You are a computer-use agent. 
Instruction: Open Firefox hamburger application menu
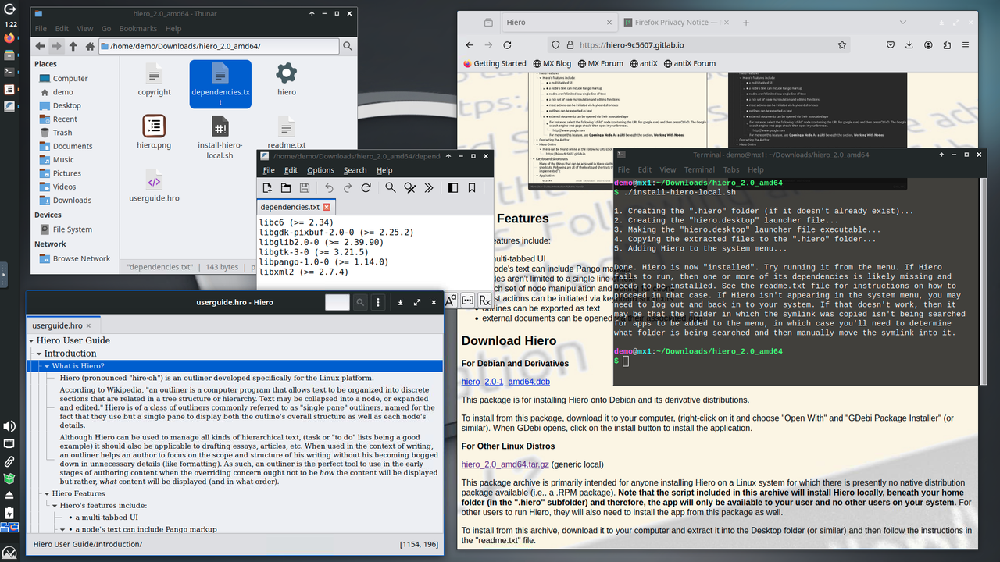pos(967,45)
